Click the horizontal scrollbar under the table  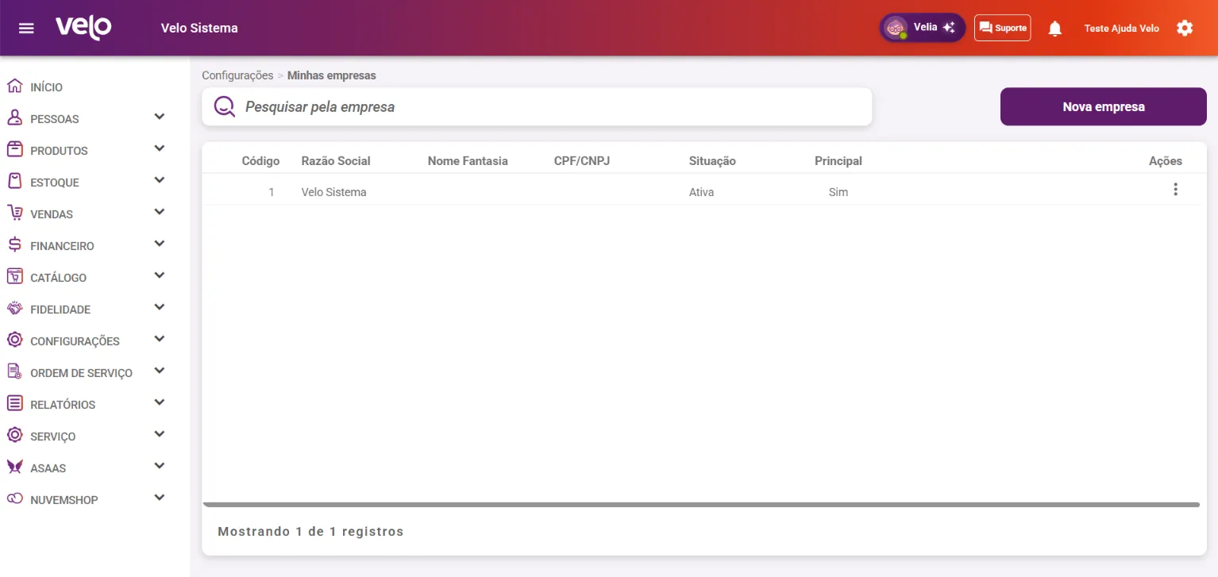701,505
